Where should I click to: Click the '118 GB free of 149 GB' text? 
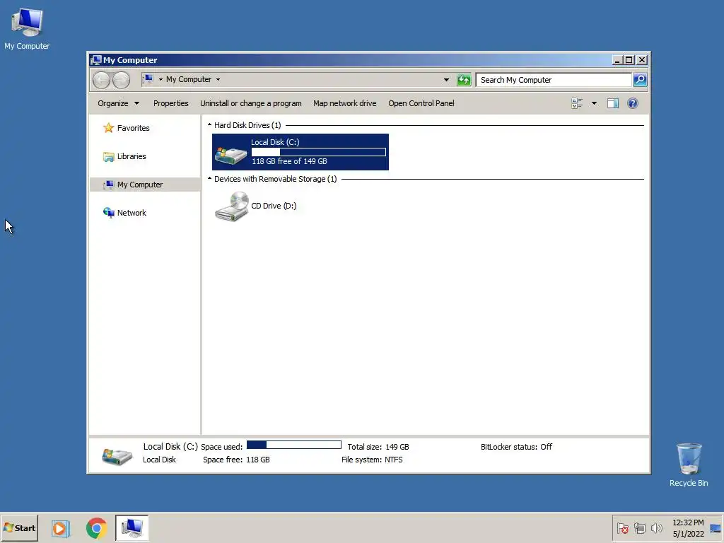tap(289, 161)
